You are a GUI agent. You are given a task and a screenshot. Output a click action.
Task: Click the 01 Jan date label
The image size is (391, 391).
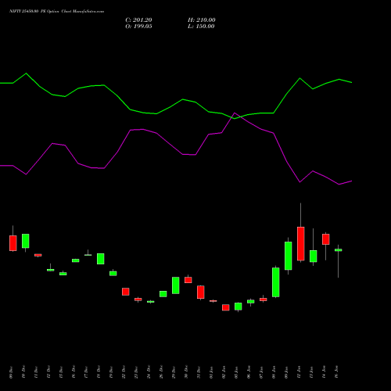[x=211, y=372]
